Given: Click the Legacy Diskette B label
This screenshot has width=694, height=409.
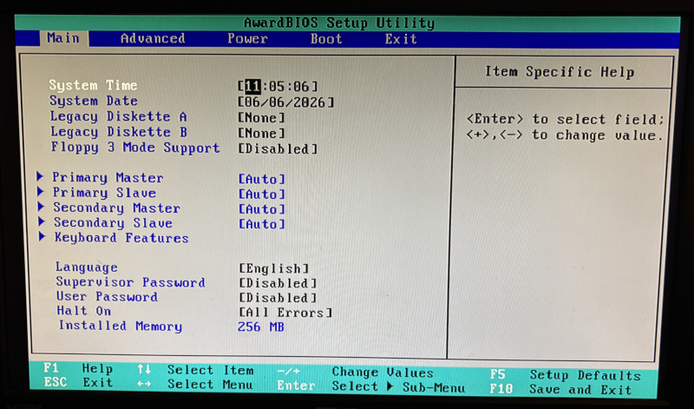Looking at the screenshot, I should click(x=119, y=132).
